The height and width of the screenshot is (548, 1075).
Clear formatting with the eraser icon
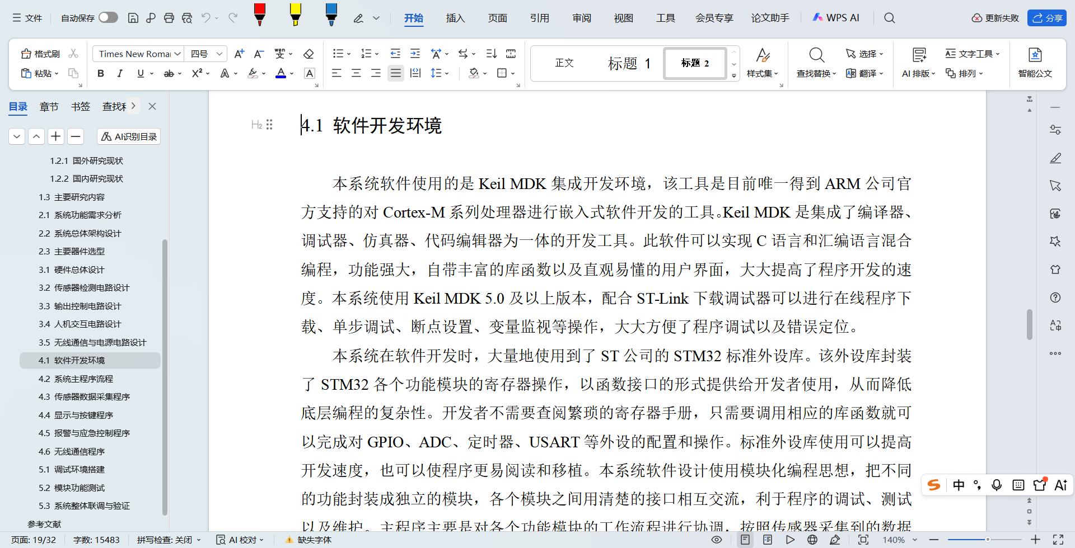click(x=309, y=54)
